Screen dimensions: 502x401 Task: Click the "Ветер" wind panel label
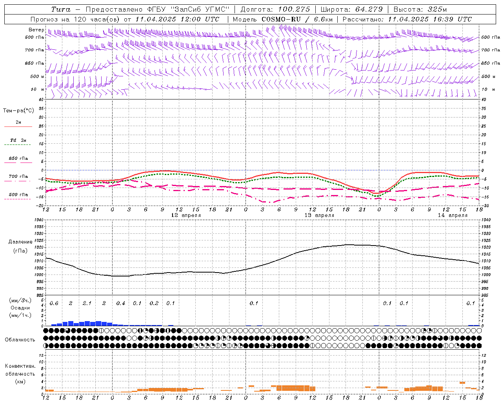pyautogui.click(x=36, y=30)
